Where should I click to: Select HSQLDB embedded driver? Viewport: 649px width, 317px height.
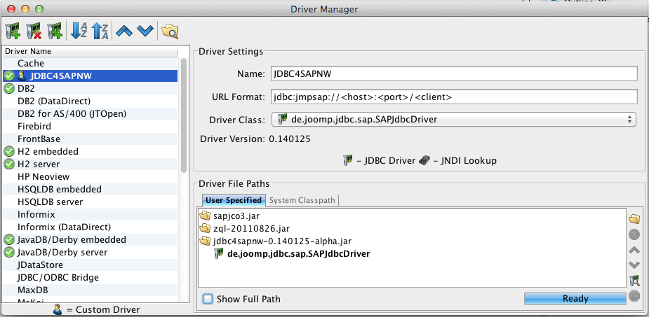pos(91,189)
